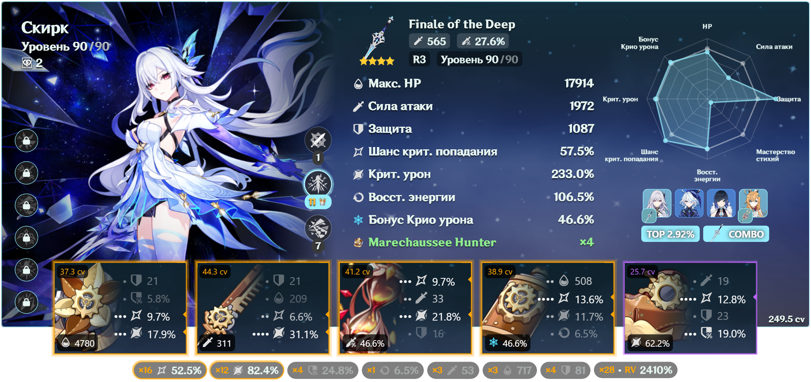Click the COMBO button

point(736,234)
